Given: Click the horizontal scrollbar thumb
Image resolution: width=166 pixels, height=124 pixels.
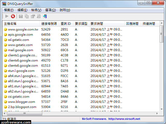Looking at the screenshot, I should pos(25,114).
